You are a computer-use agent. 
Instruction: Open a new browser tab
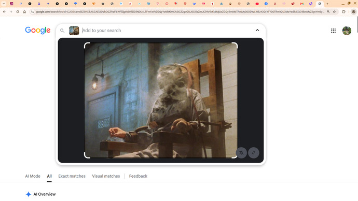[x=327, y=4]
